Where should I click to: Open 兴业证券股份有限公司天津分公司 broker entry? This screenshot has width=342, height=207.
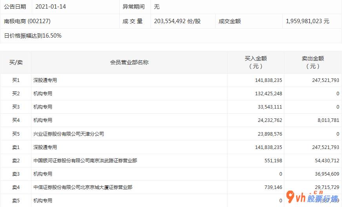tap(69, 134)
